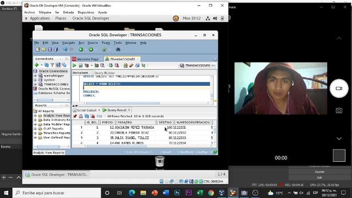
Task: Open dropdown arrow beside New Connection plus
Action: click(42, 65)
